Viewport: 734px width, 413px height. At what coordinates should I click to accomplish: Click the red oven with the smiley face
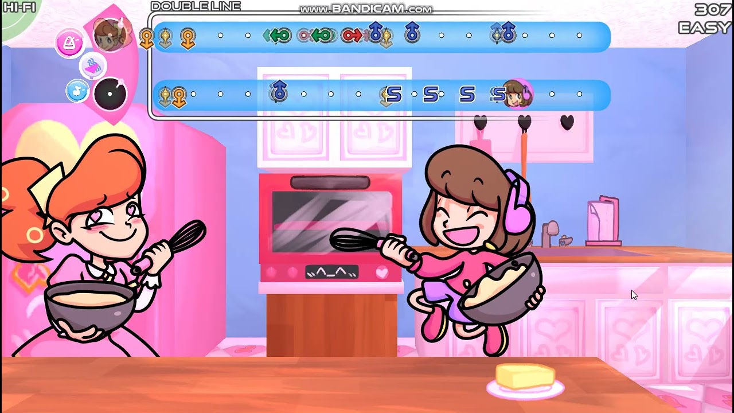click(x=331, y=228)
